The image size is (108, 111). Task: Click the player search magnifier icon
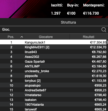104,30
